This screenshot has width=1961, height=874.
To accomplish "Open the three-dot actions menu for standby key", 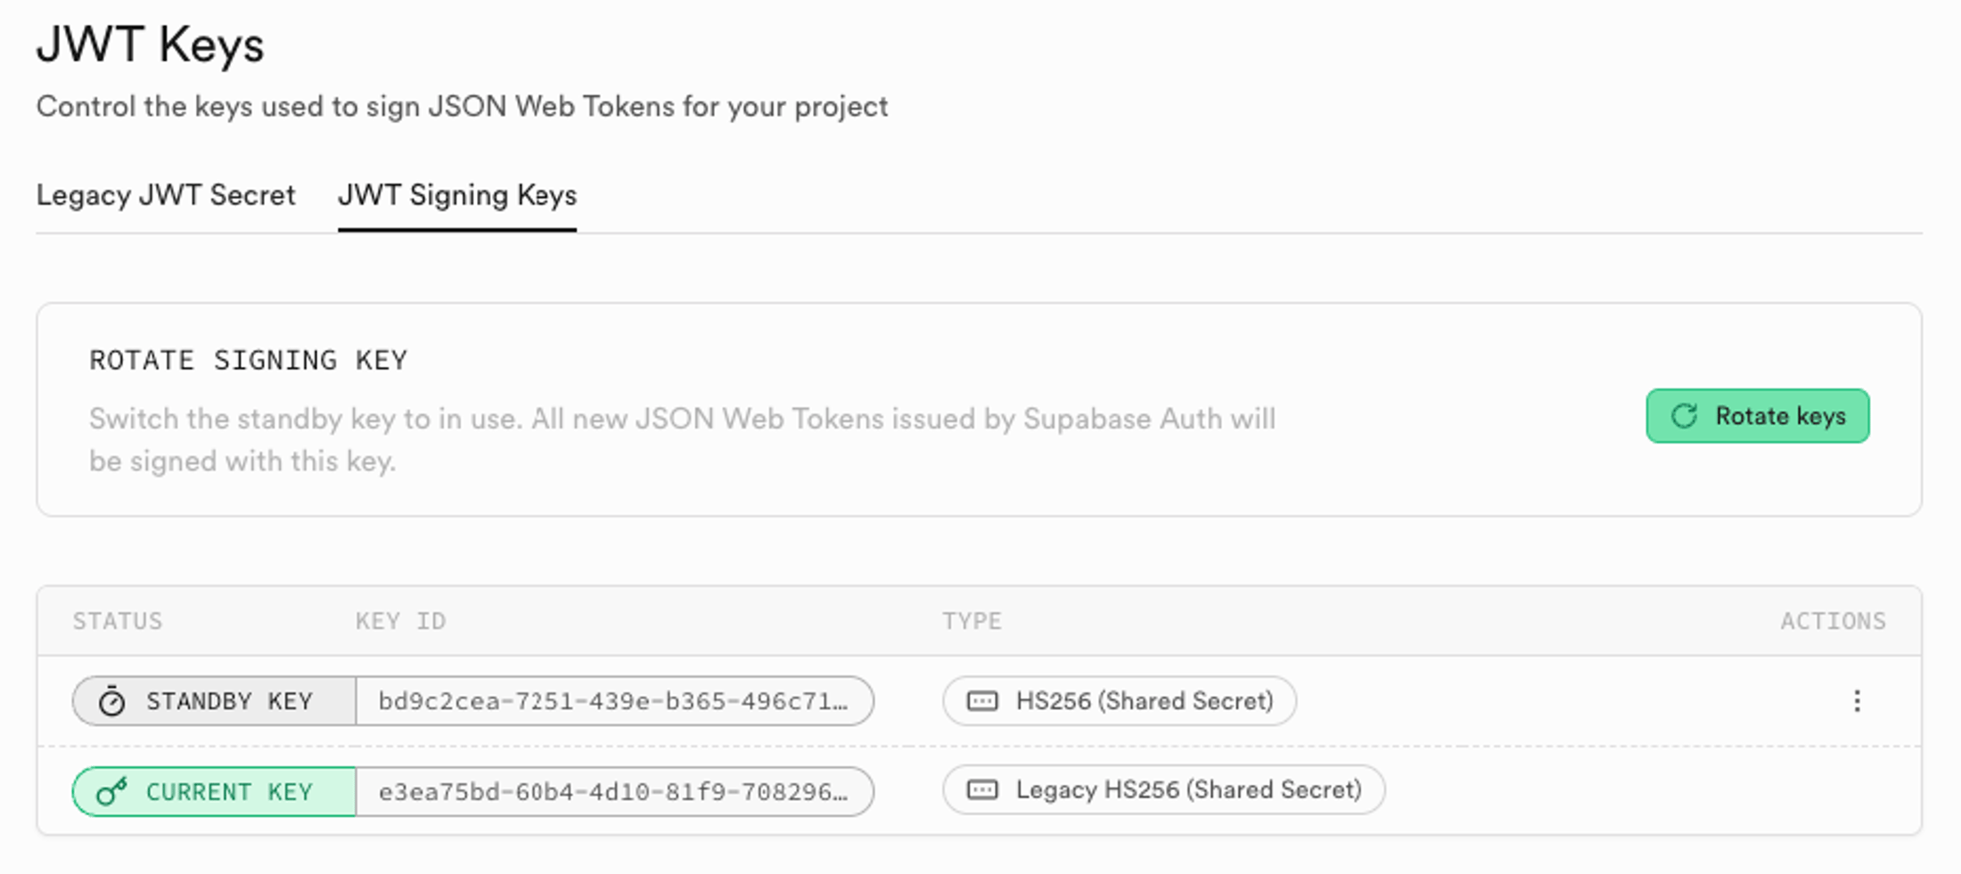I will (1857, 701).
